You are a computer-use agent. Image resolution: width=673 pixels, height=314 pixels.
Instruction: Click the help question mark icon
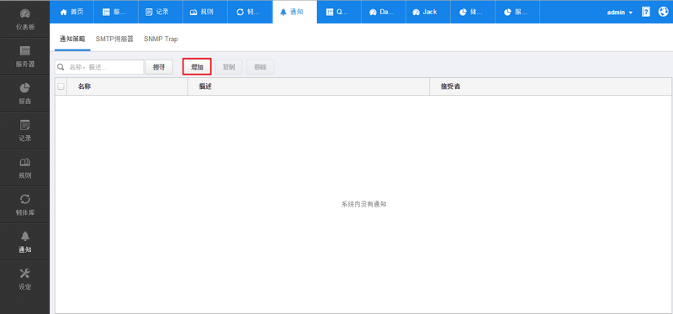tap(646, 12)
